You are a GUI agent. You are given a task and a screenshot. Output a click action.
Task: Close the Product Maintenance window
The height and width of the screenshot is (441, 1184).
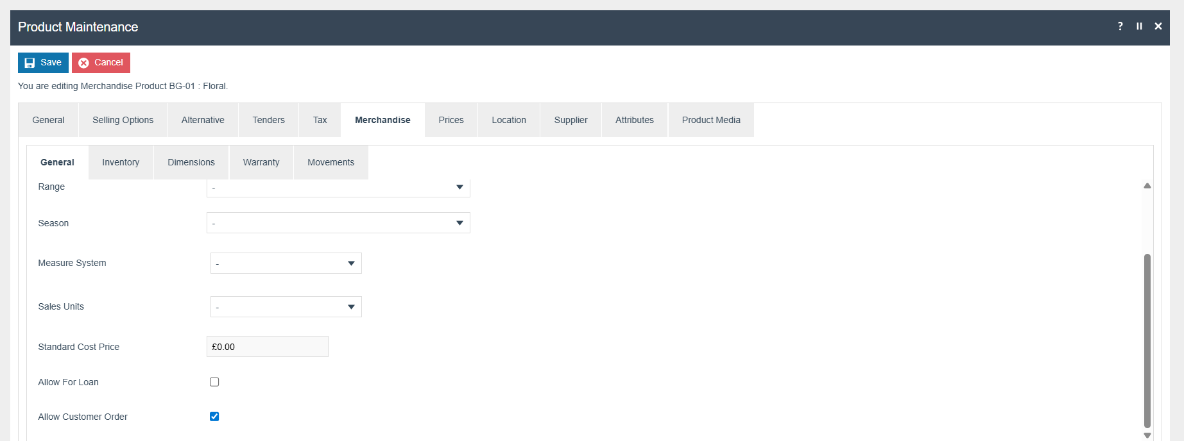click(x=1158, y=26)
